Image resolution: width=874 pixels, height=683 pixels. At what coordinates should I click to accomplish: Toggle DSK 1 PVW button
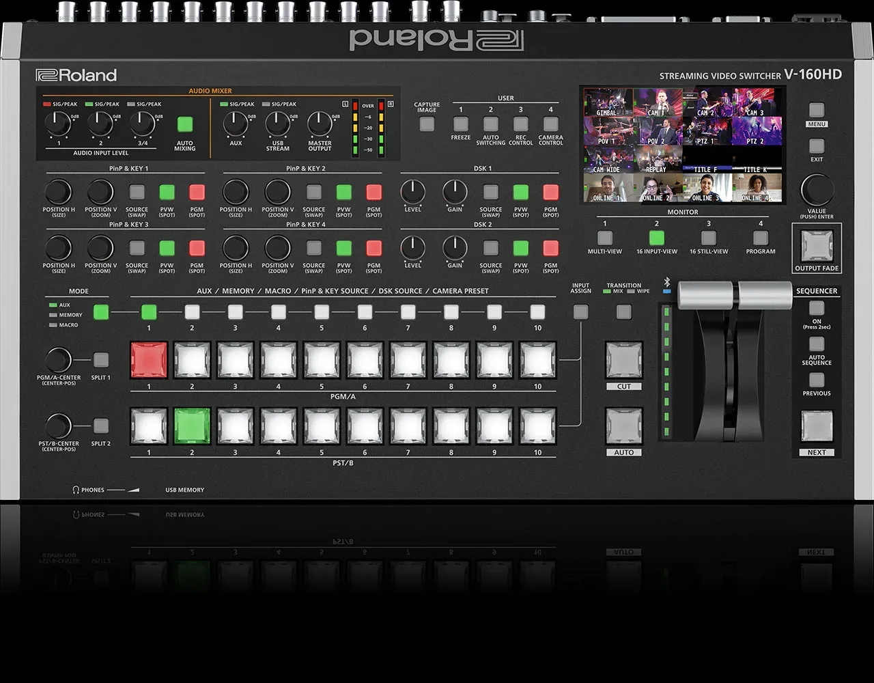pyautogui.click(x=520, y=192)
